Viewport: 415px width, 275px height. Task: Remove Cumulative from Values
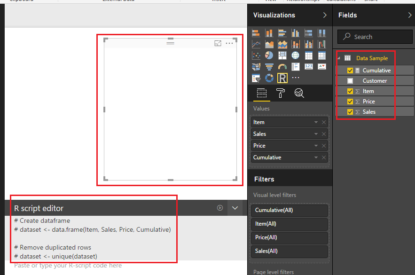point(324,157)
